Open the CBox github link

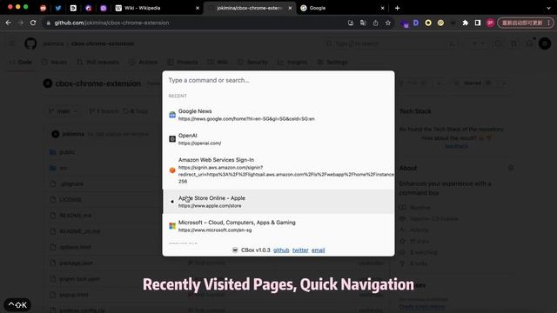(281, 250)
